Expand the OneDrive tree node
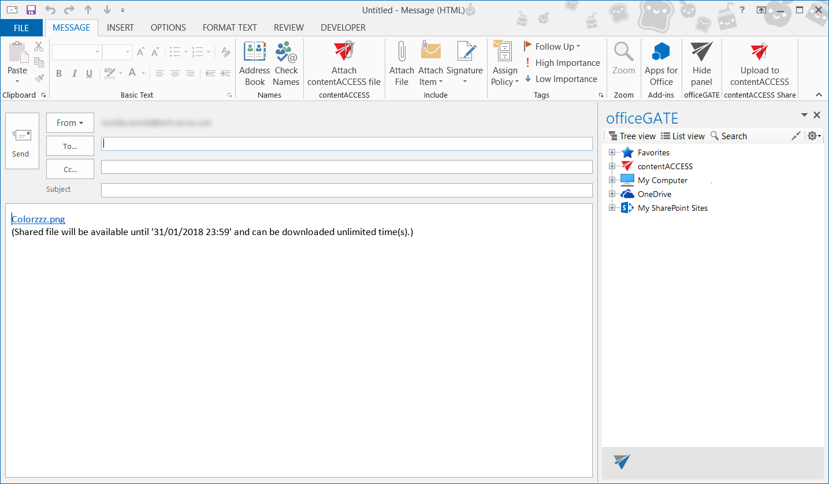Screen dimensions: 829x484 tap(612, 194)
